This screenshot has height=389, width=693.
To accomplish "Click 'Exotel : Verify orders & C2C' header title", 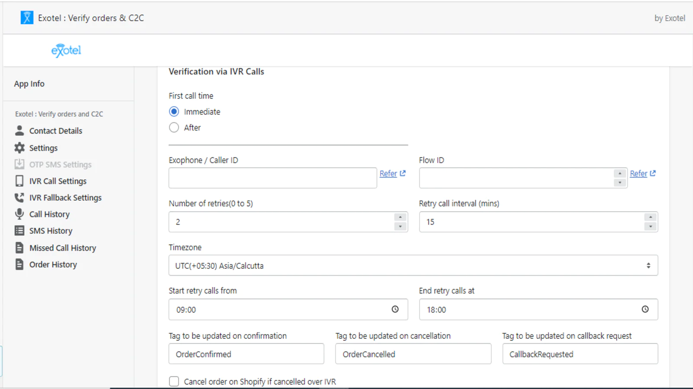I will click(91, 18).
